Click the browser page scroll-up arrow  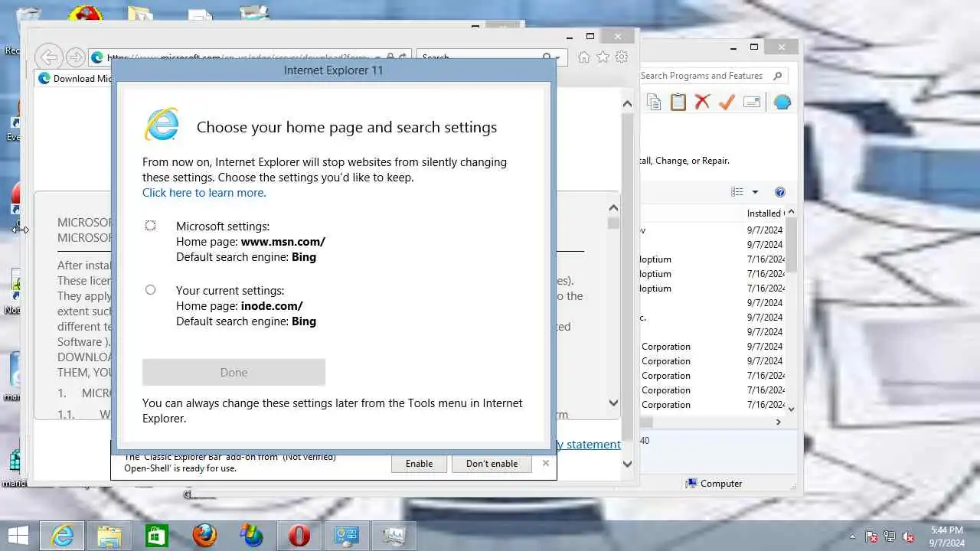[x=627, y=103]
